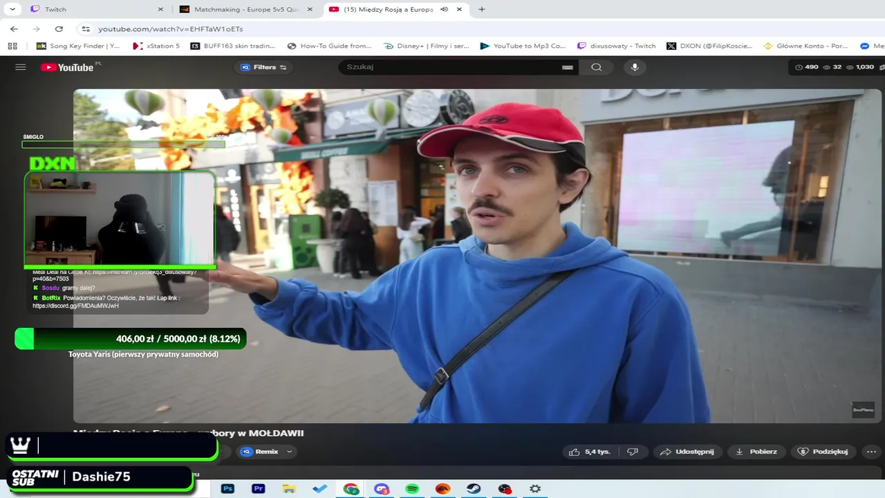
Task: Go forward with the browser forward arrow
Action: [36, 29]
